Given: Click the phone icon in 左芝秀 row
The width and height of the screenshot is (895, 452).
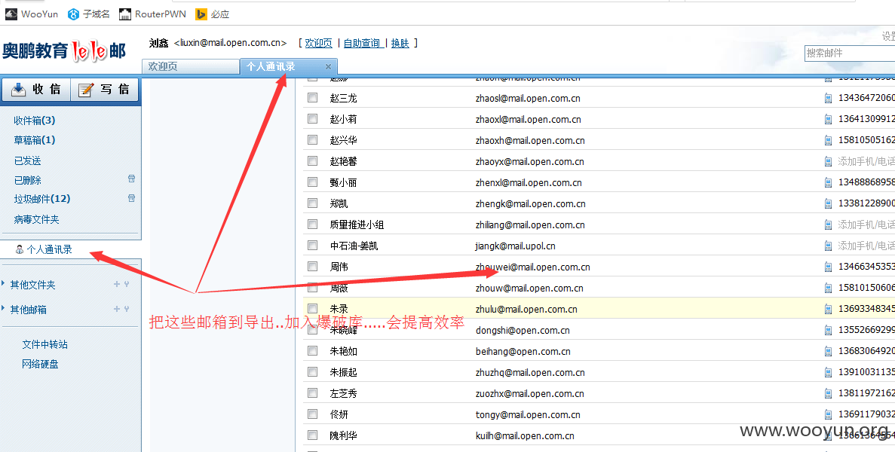Looking at the screenshot, I should pos(828,393).
